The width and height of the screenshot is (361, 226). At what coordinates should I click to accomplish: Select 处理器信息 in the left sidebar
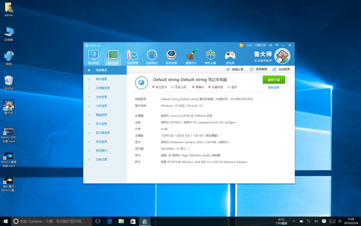pos(103,88)
